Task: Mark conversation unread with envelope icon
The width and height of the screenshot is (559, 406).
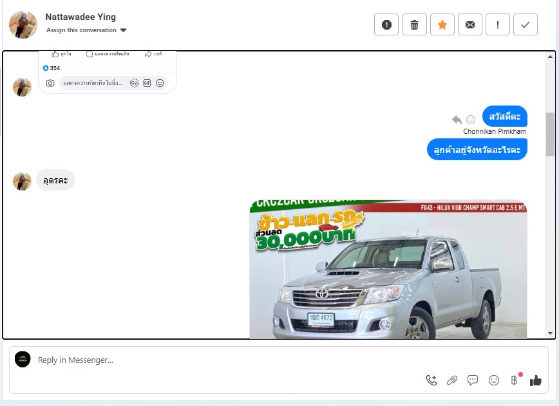Action: pyautogui.click(x=470, y=24)
